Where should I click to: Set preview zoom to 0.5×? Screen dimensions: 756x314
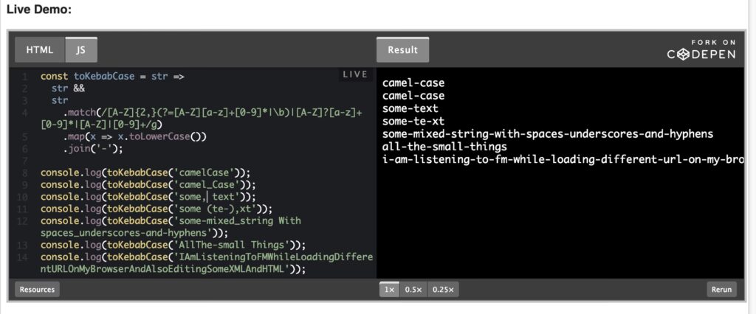[413, 290]
